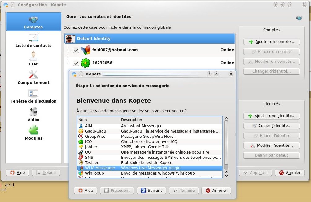This screenshot has width=311, height=202.
Task: Switch to the État settings page
Action: click(33, 59)
